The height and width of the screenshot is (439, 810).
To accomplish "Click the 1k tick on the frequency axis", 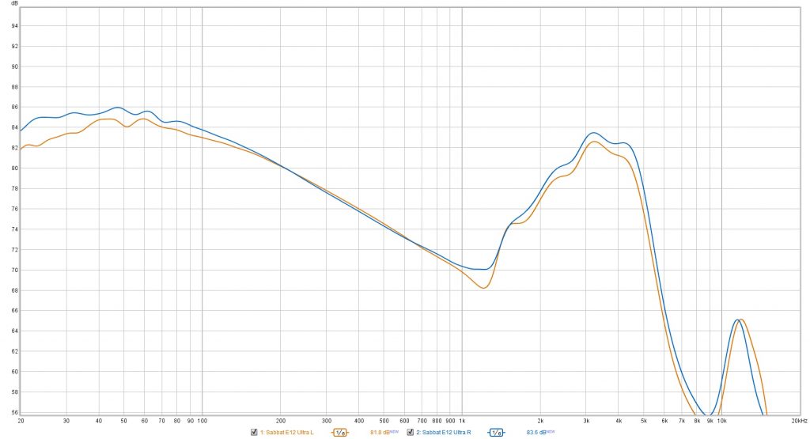I will point(462,421).
